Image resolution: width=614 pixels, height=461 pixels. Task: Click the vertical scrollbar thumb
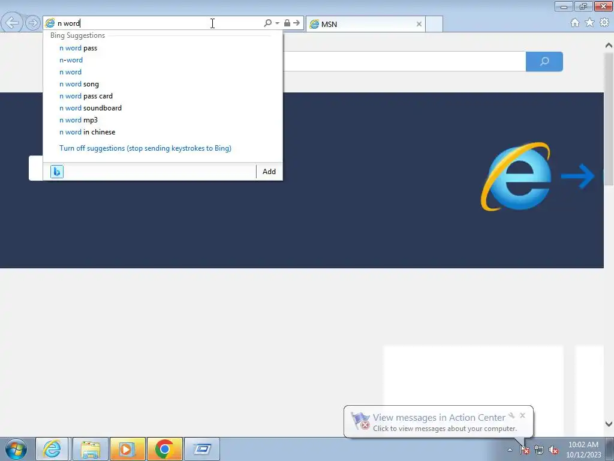coord(609,119)
